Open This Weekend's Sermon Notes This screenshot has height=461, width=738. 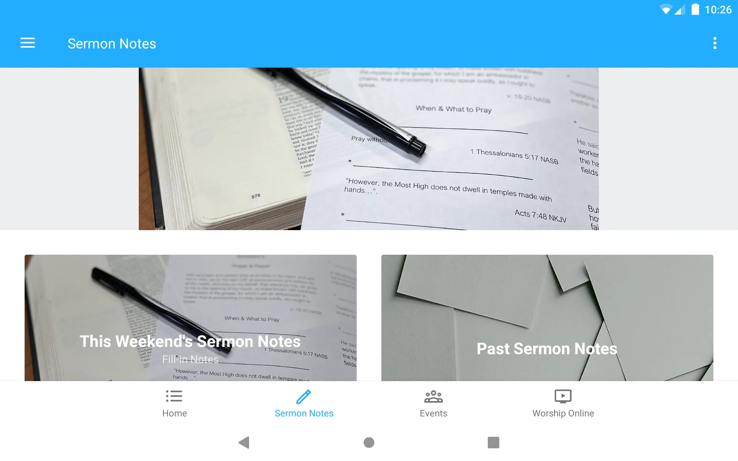click(190, 318)
